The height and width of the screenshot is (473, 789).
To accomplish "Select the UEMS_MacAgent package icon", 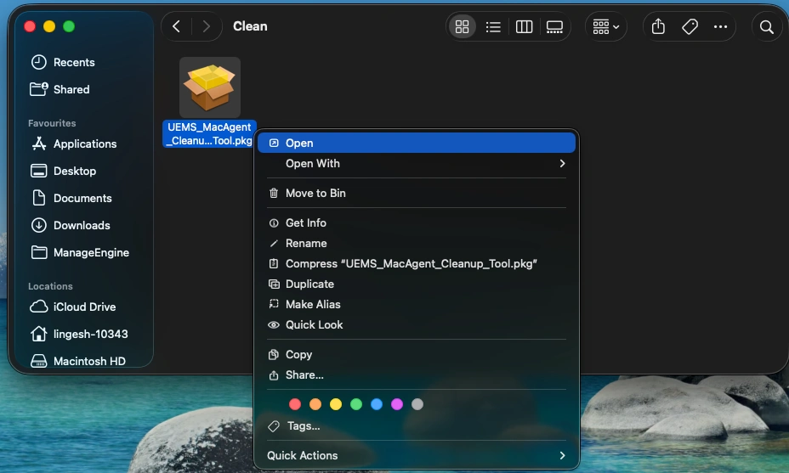I will pos(210,87).
